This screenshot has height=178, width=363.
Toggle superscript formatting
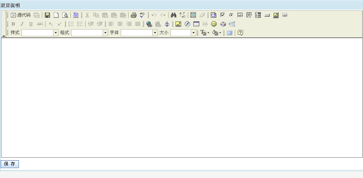tap(60, 24)
